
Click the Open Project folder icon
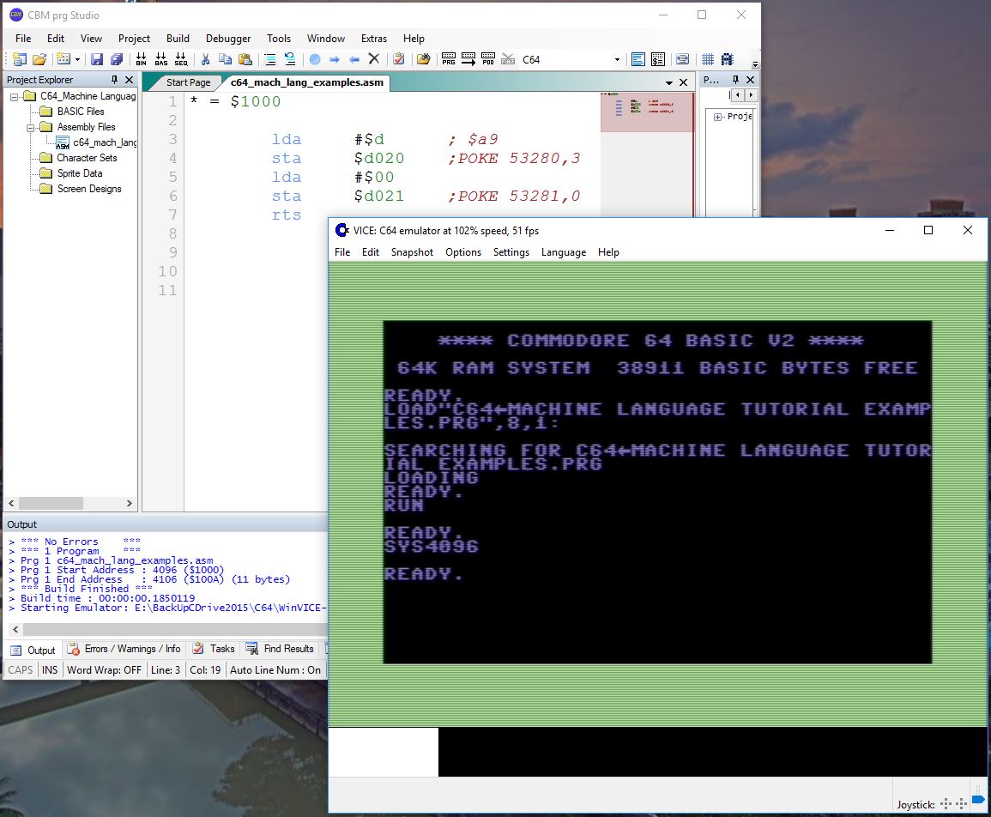click(x=39, y=59)
